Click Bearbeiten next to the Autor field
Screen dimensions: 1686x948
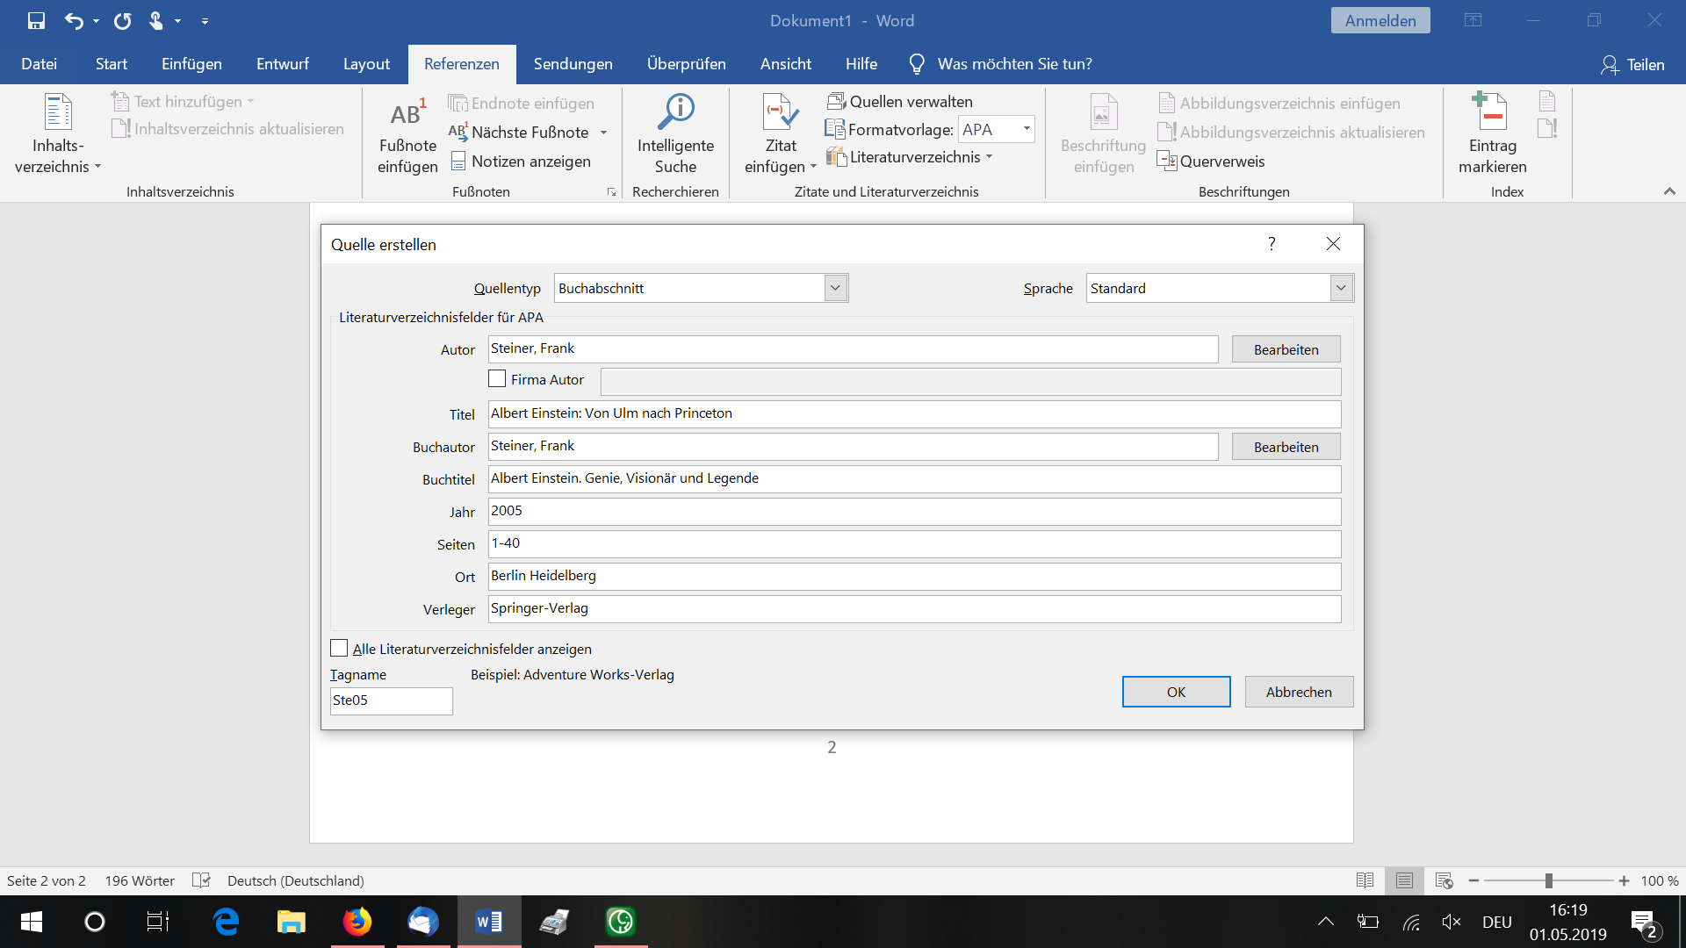1285,349
